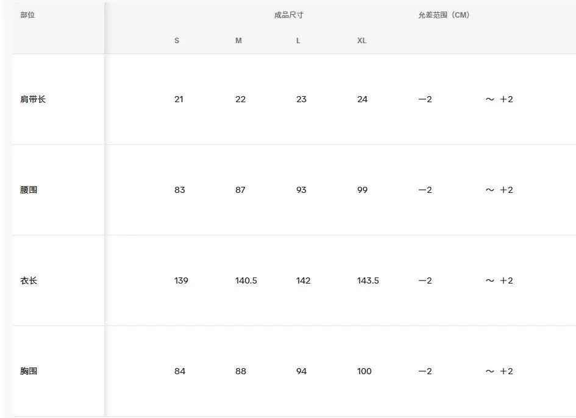The height and width of the screenshot is (418, 576).
Task: Select the XL size column header
Action: (x=362, y=41)
